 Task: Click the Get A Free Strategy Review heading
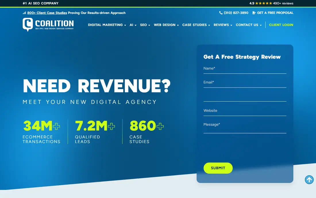[242, 57]
